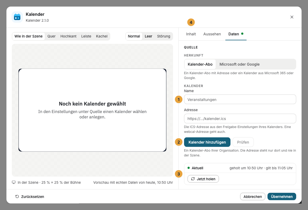Select the Leer preview state
Viewport: 308px width, 210px height.
tap(149, 36)
